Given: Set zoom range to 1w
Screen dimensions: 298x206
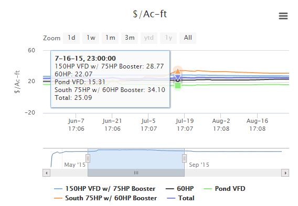Looking at the screenshot, I should click(91, 38).
